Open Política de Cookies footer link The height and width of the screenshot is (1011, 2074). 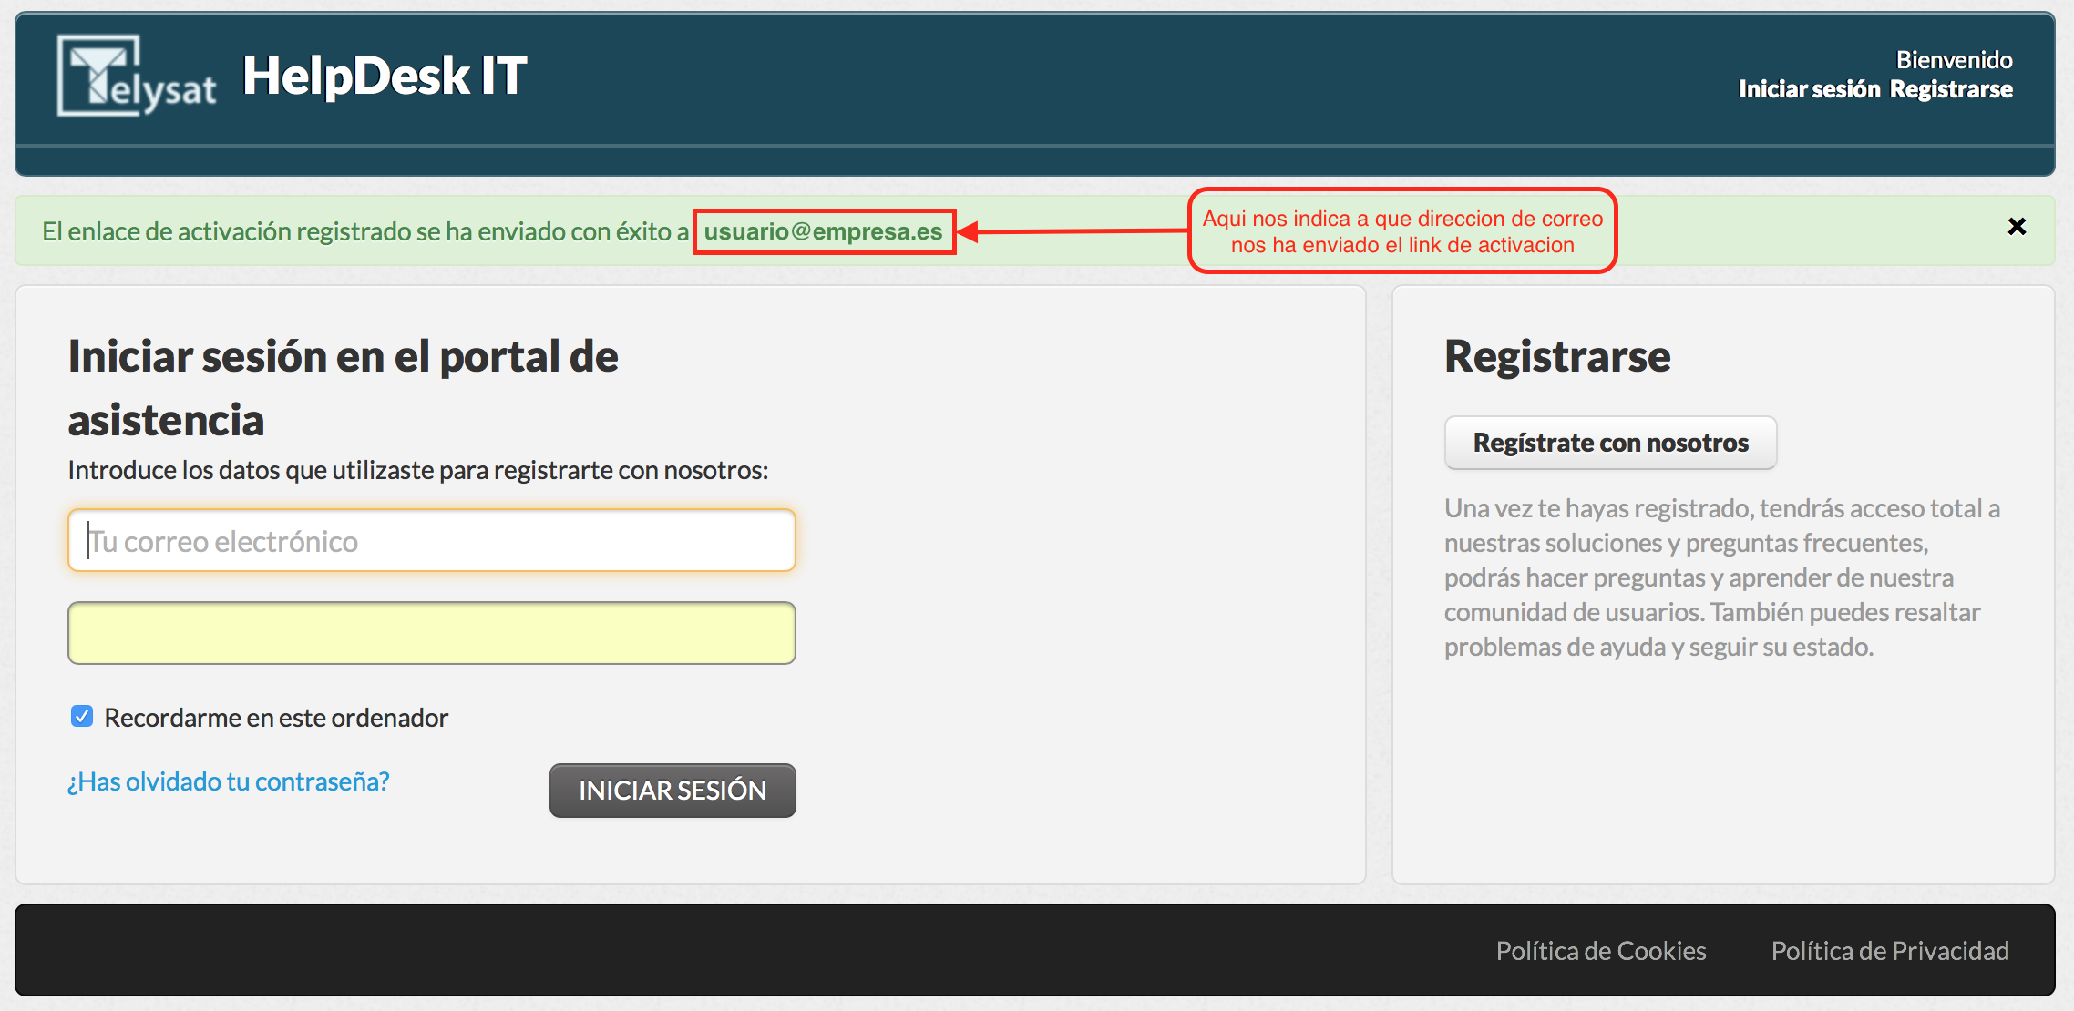(x=1601, y=951)
